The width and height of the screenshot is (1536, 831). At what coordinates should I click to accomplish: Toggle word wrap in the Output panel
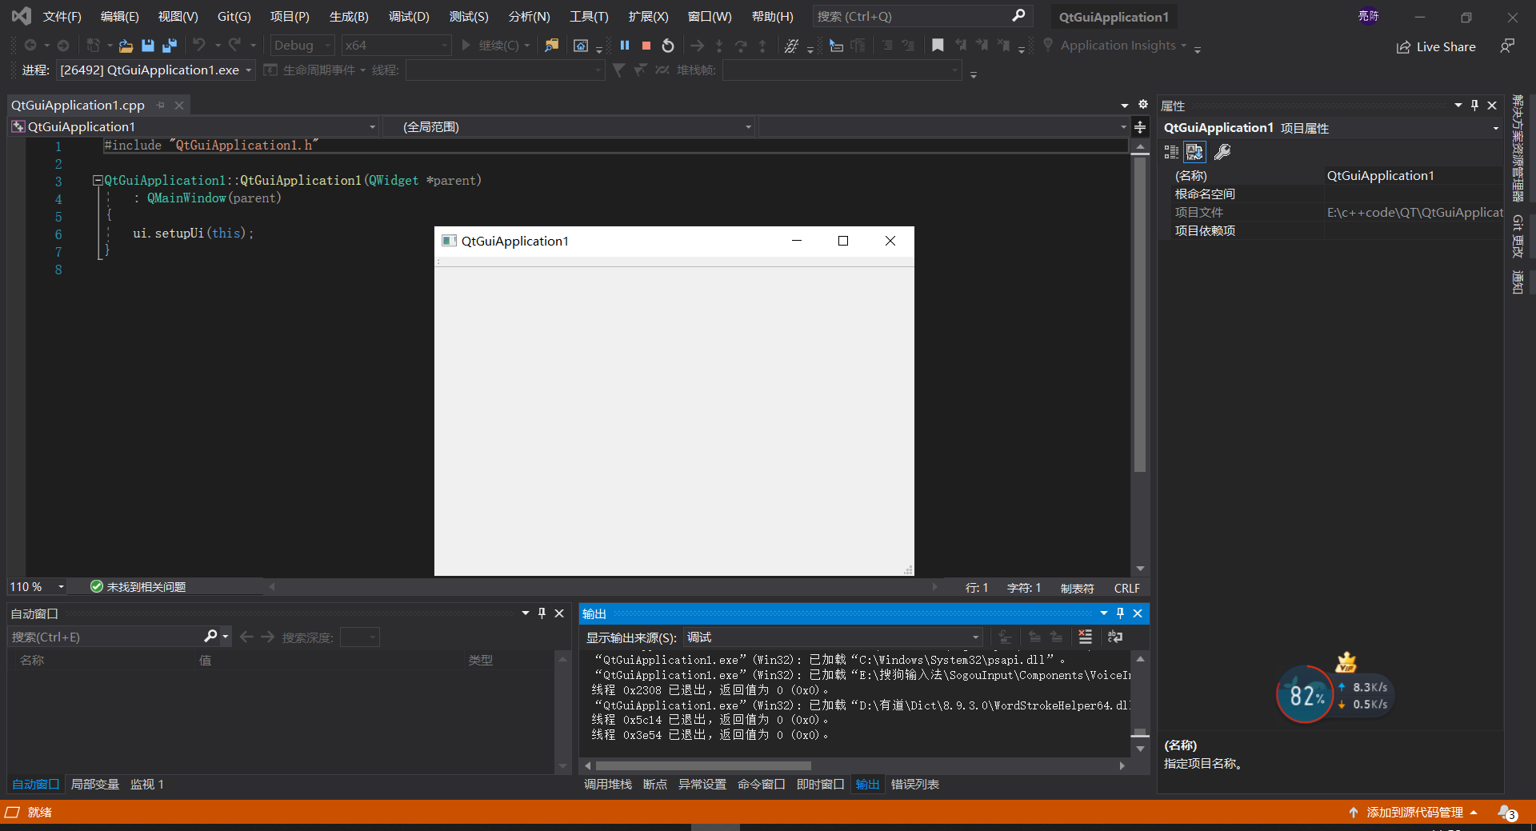coord(1114,637)
